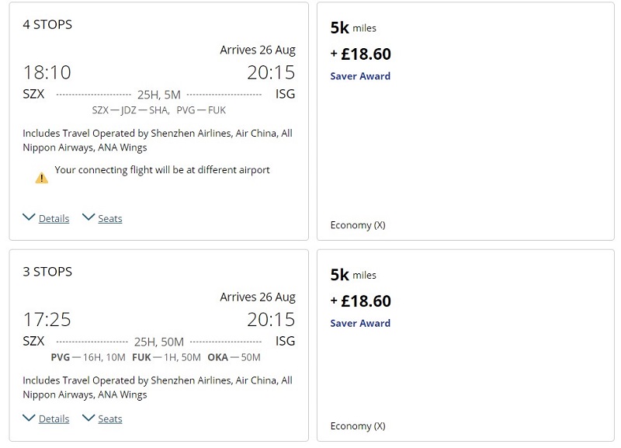Open Seats link on 17:25 departure flight
The height and width of the screenshot is (448, 621).
pyautogui.click(x=110, y=419)
